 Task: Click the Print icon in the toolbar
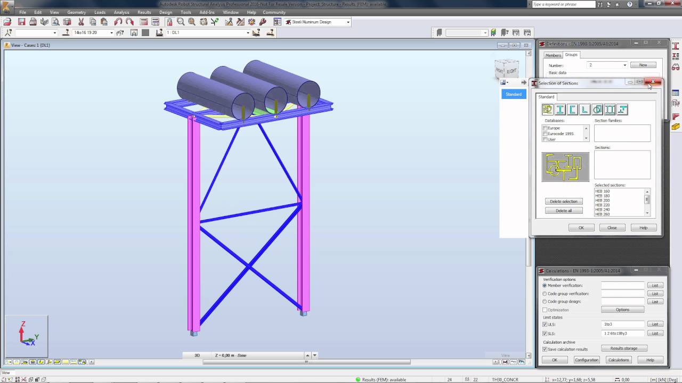(x=33, y=22)
